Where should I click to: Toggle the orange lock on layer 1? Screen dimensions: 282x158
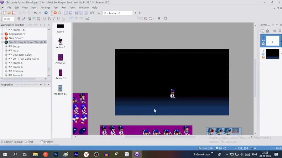click(x=263, y=57)
